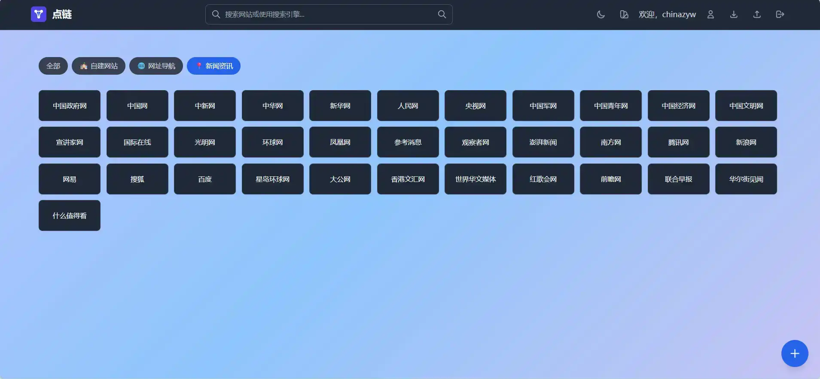The height and width of the screenshot is (379, 820).
Task: Click the logout icon in header
Action: tap(780, 15)
